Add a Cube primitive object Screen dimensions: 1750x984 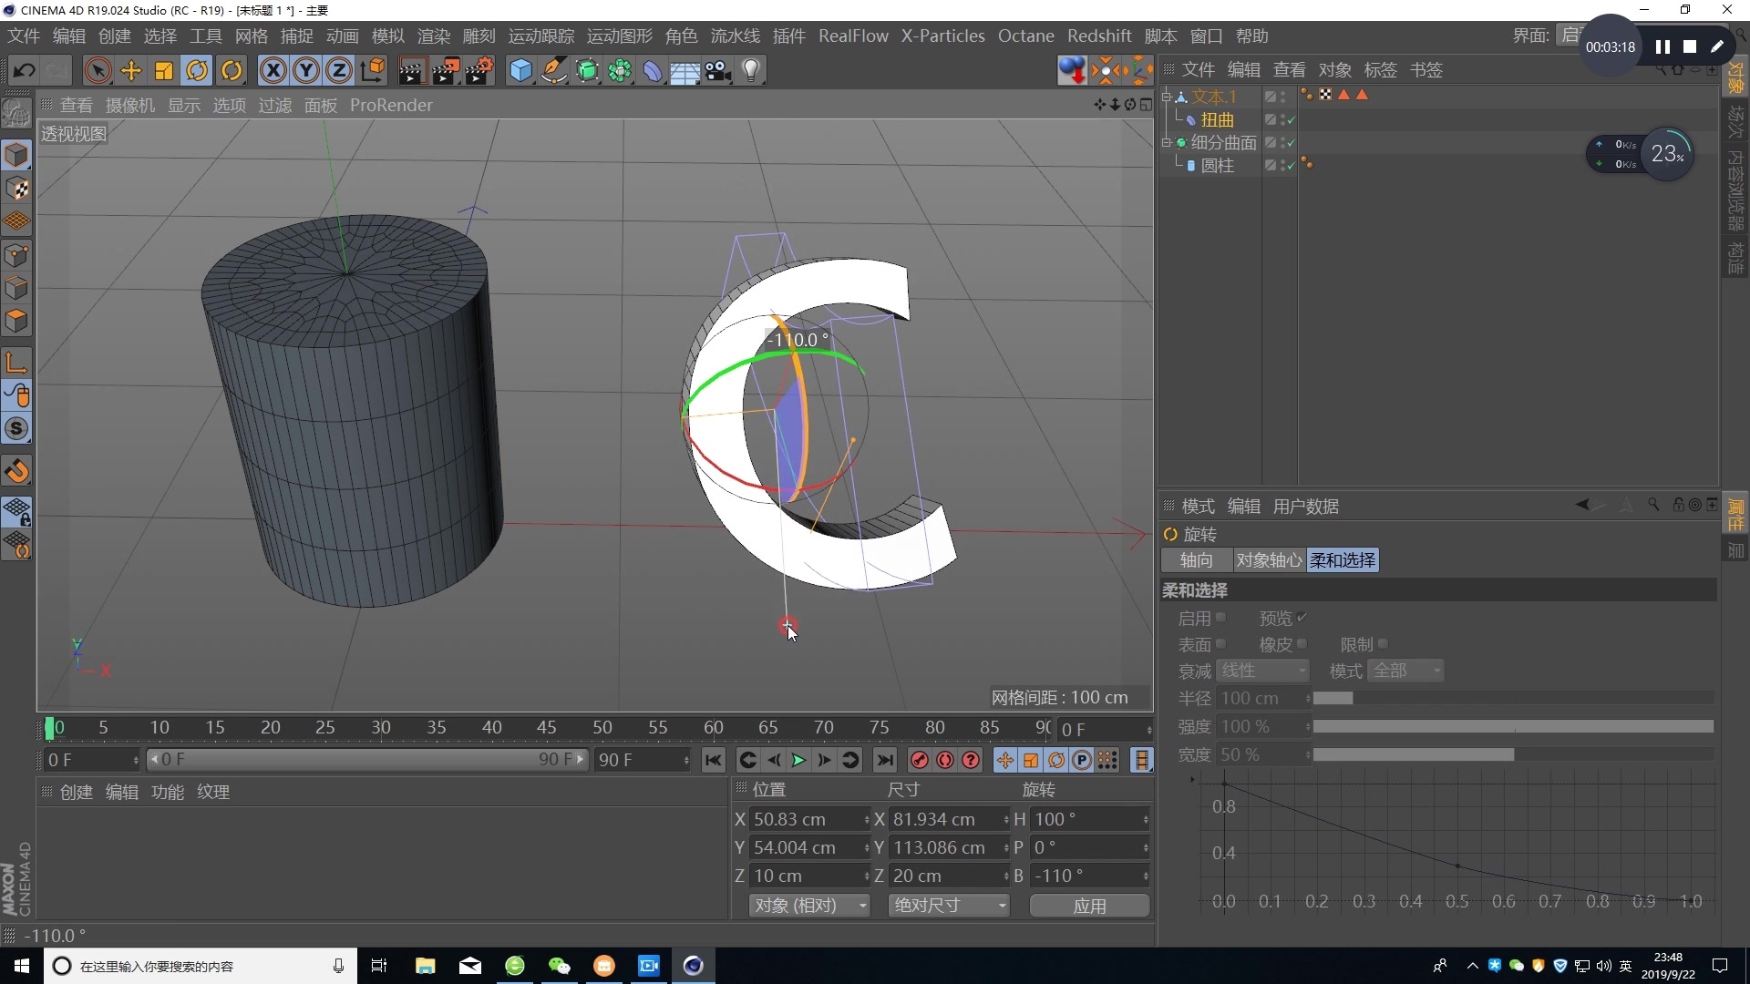[520, 70]
